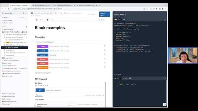This screenshot has width=198, height=111.
Task: Open the String parameter type dropdown
Action: (x=71, y=105)
